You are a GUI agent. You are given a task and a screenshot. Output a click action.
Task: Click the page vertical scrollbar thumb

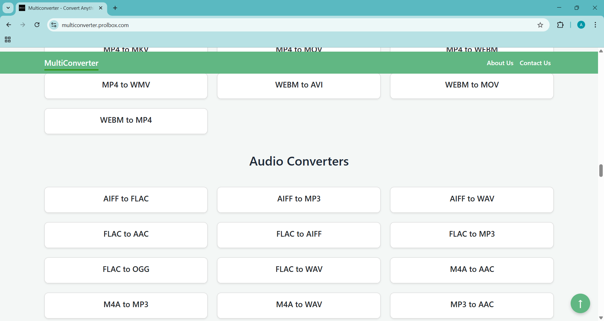[x=601, y=171]
